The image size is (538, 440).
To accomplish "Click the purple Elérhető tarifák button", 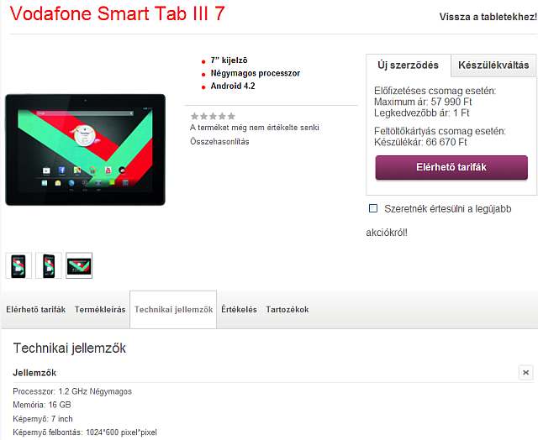I will (x=451, y=167).
